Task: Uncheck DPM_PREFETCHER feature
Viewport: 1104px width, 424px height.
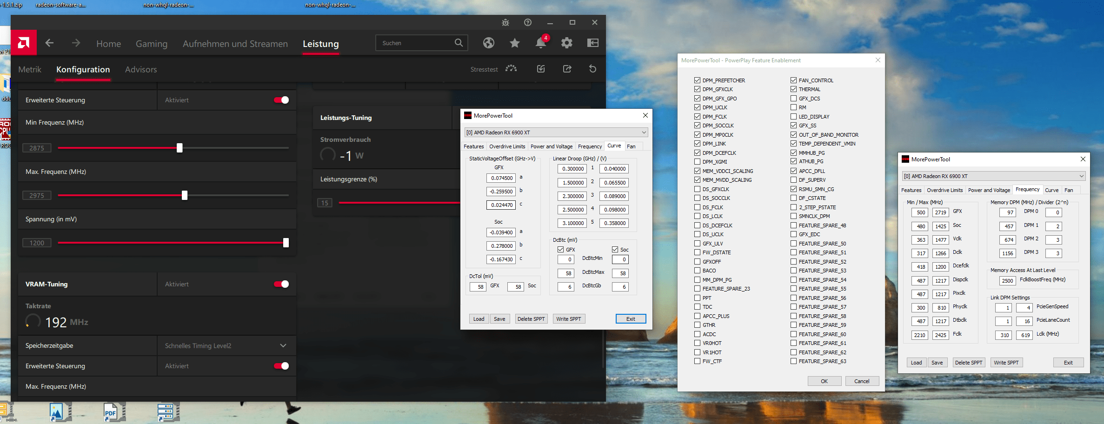Action: click(697, 80)
